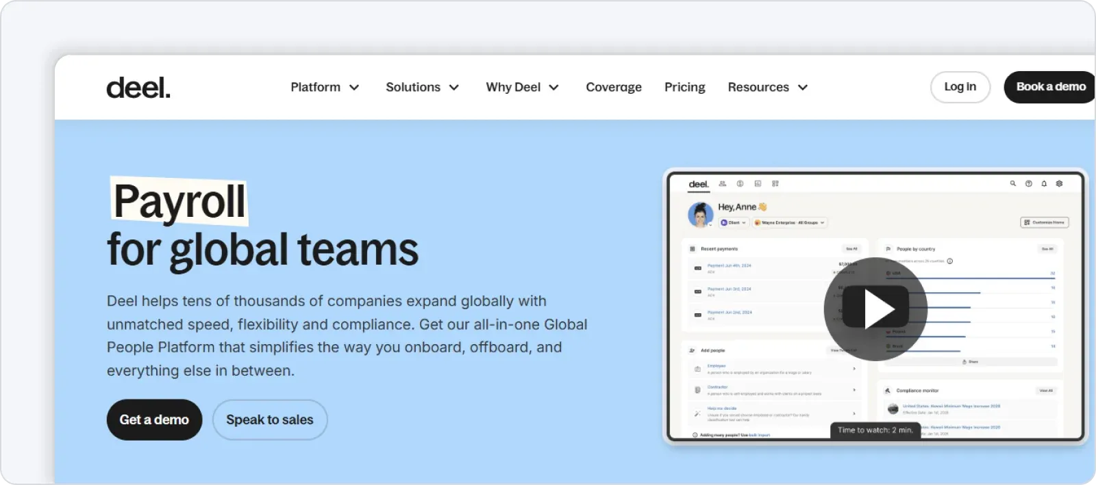
Task: Click the notification bell in dashboard preview
Action: [1044, 183]
